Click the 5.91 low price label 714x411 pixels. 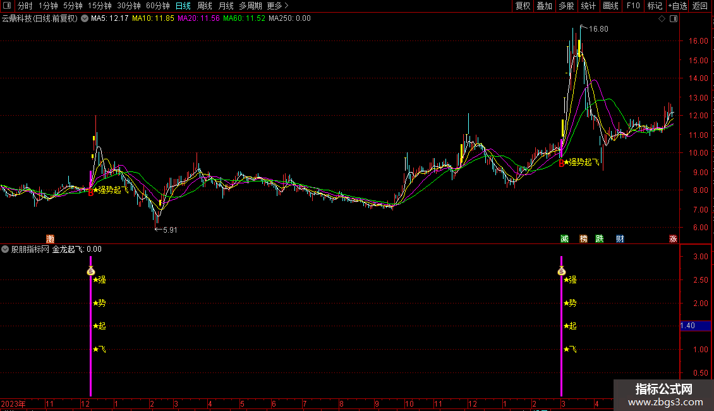(170, 230)
